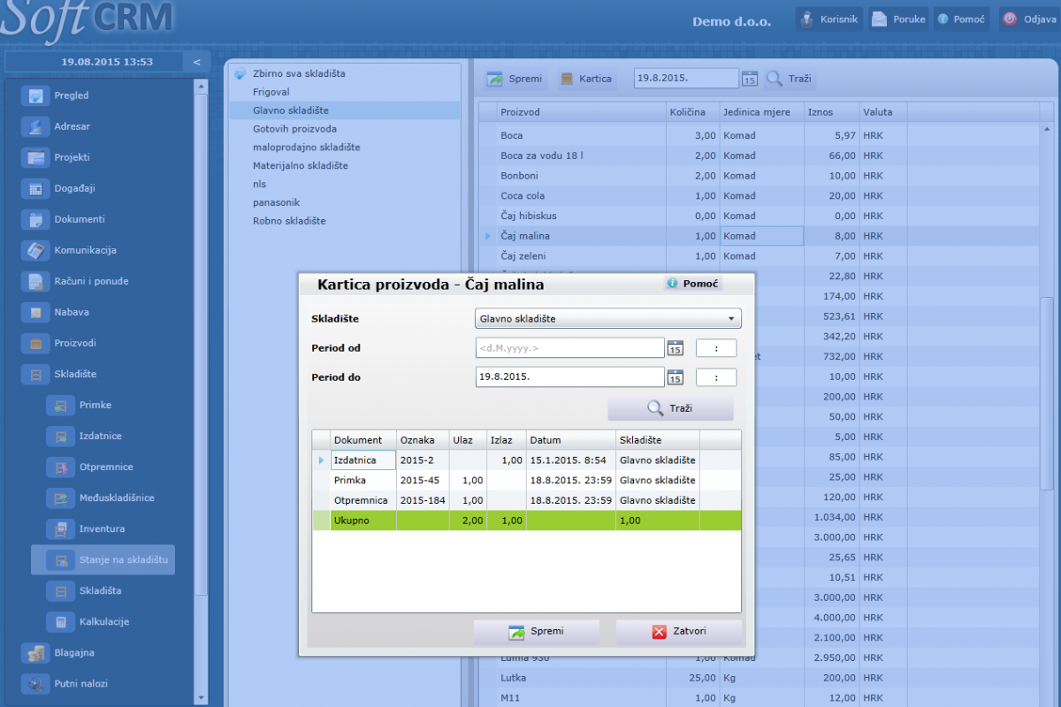The height and width of the screenshot is (707, 1061).
Task: Open the Putni nalozi icon
Action: coord(35,684)
